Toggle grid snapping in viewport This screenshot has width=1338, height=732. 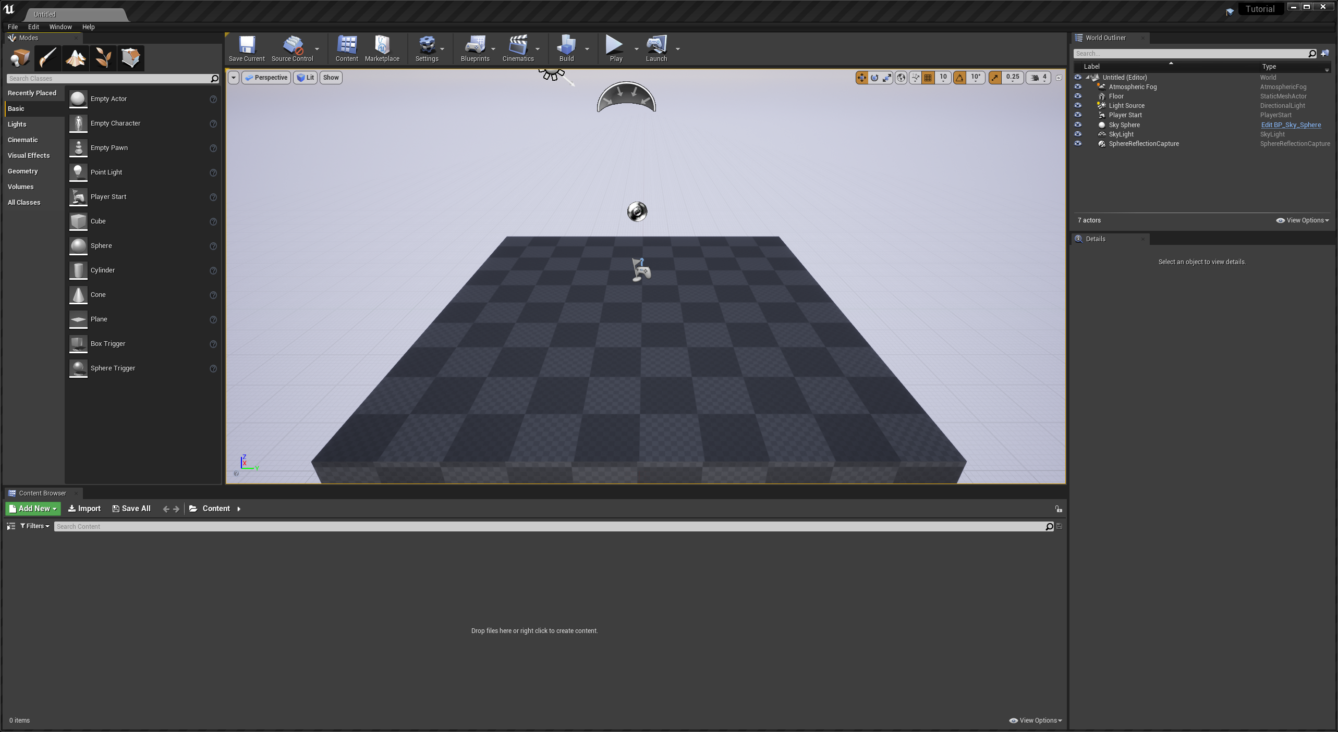click(x=928, y=78)
